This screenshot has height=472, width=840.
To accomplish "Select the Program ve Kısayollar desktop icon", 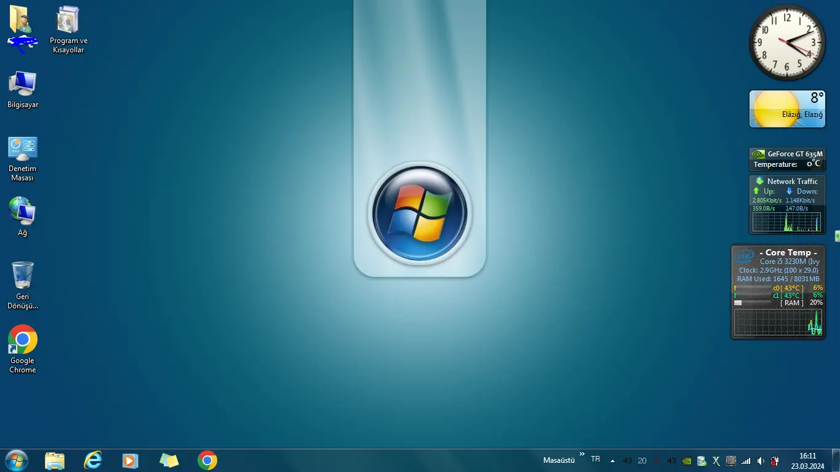I will [x=68, y=30].
